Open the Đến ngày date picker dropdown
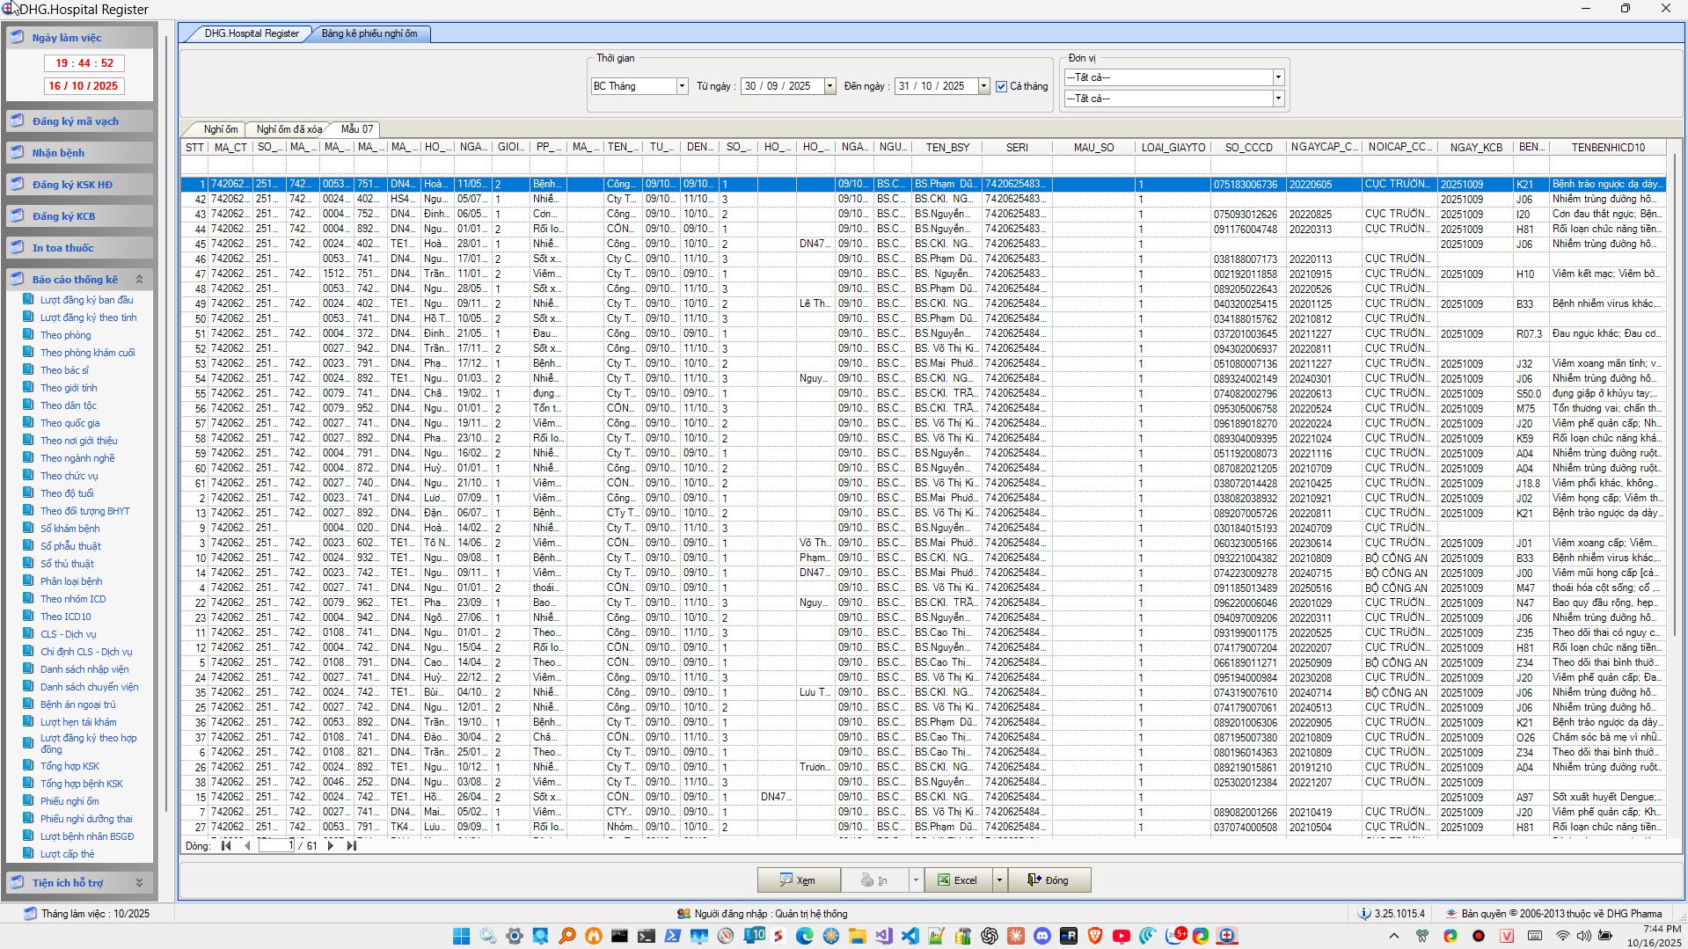Screen dimensions: 1688x949 [983, 86]
